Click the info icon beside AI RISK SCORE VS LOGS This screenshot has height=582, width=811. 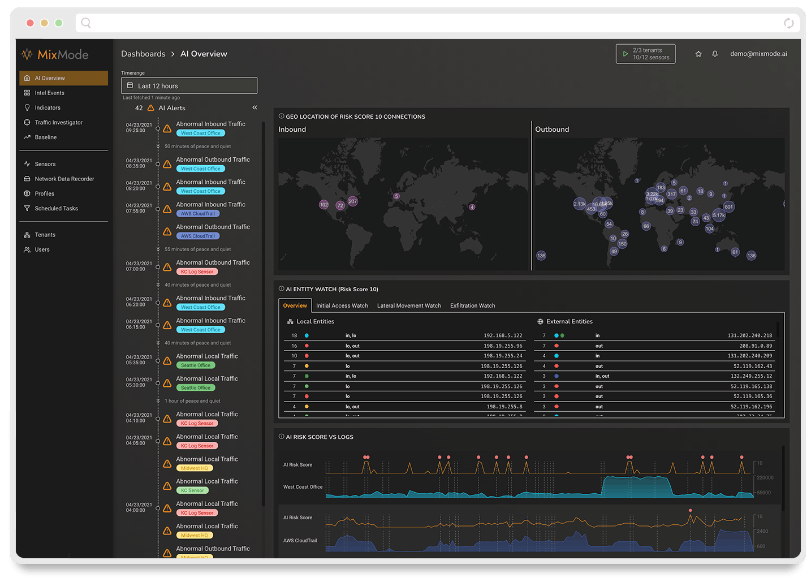(x=281, y=436)
